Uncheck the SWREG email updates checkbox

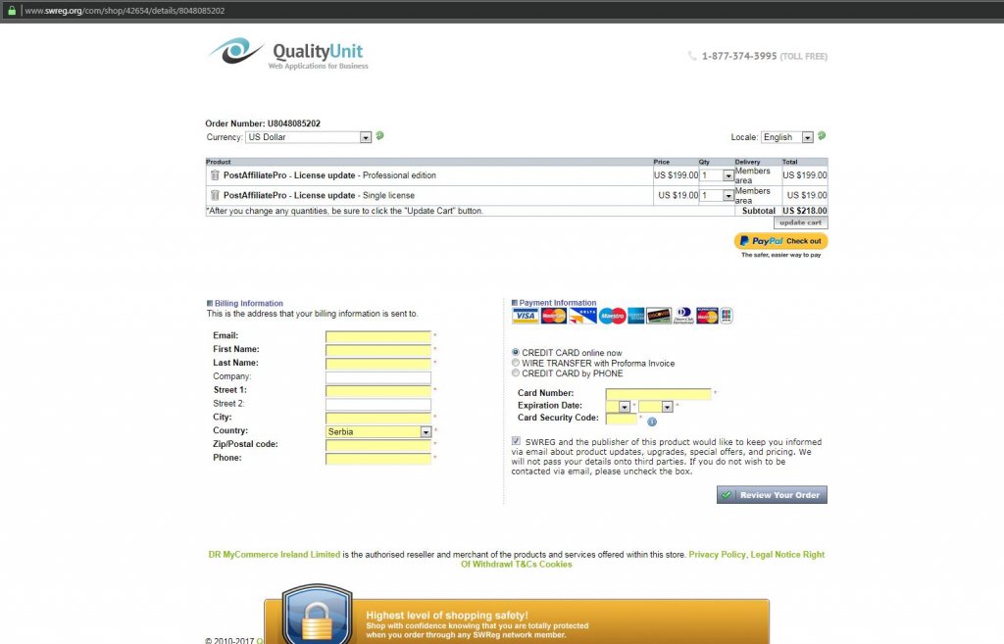coord(516,441)
